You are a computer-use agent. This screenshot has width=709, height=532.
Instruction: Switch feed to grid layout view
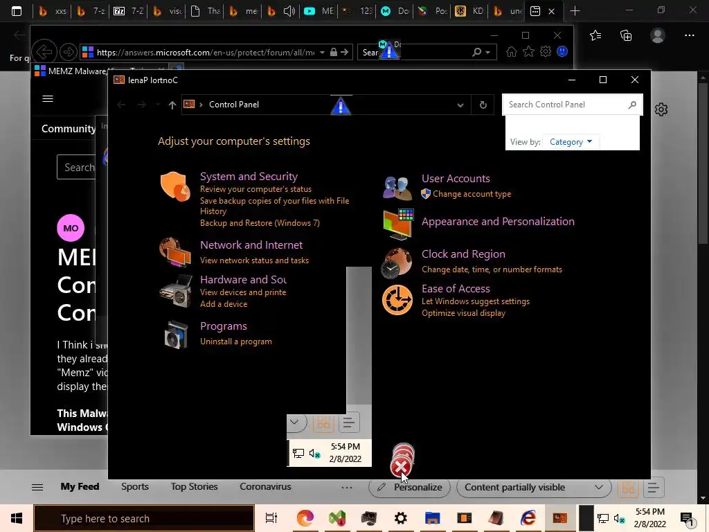(629, 487)
